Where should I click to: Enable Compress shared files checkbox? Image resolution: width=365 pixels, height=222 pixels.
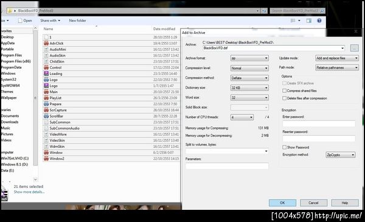284,91
